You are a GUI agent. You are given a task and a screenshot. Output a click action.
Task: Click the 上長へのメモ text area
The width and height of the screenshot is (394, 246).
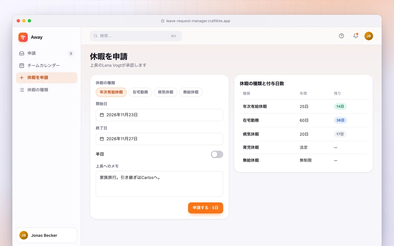pos(159,184)
